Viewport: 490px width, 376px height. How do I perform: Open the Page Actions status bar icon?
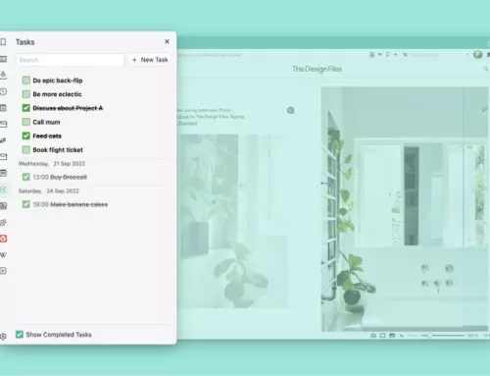tap(402, 336)
